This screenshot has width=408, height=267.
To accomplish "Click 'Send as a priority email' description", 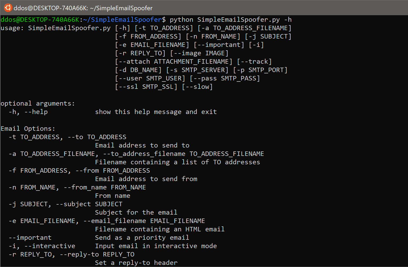I will point(142,238).
